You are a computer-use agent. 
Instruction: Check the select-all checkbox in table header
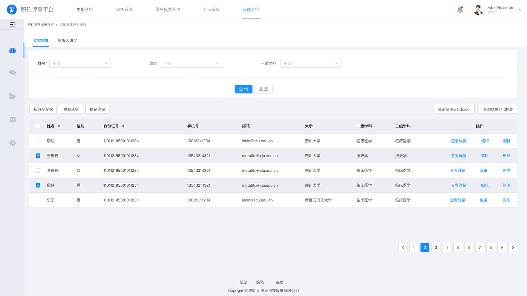[x=38, y=126]
